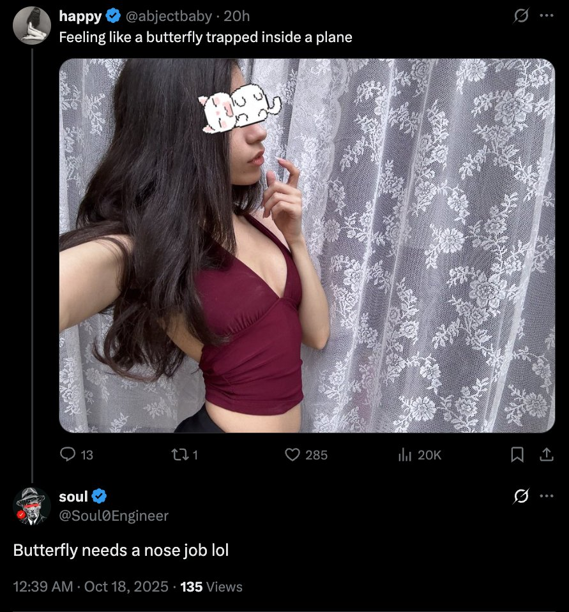The image size is (569, 612).
Task: View analytics showing 20K views
Action: (420, 455)
